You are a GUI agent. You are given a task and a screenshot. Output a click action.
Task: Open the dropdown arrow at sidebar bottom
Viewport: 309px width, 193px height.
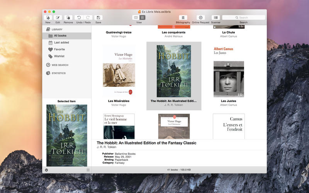pos(47,170)
